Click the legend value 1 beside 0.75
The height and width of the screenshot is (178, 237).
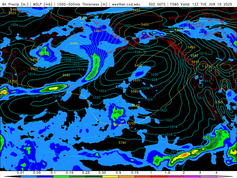coord(151,173)
